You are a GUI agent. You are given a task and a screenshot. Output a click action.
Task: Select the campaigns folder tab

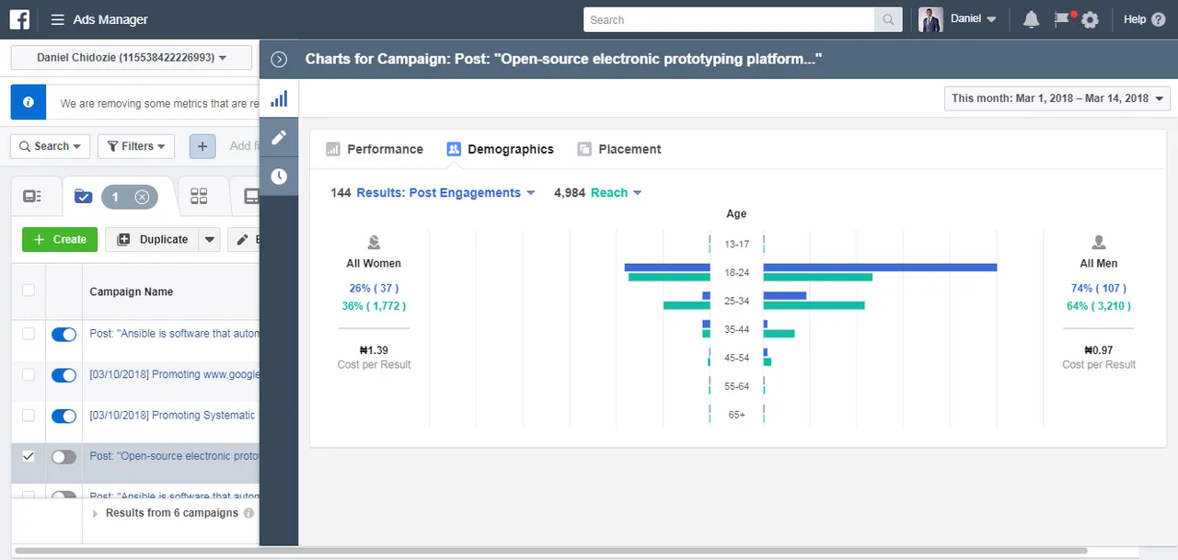84,197
